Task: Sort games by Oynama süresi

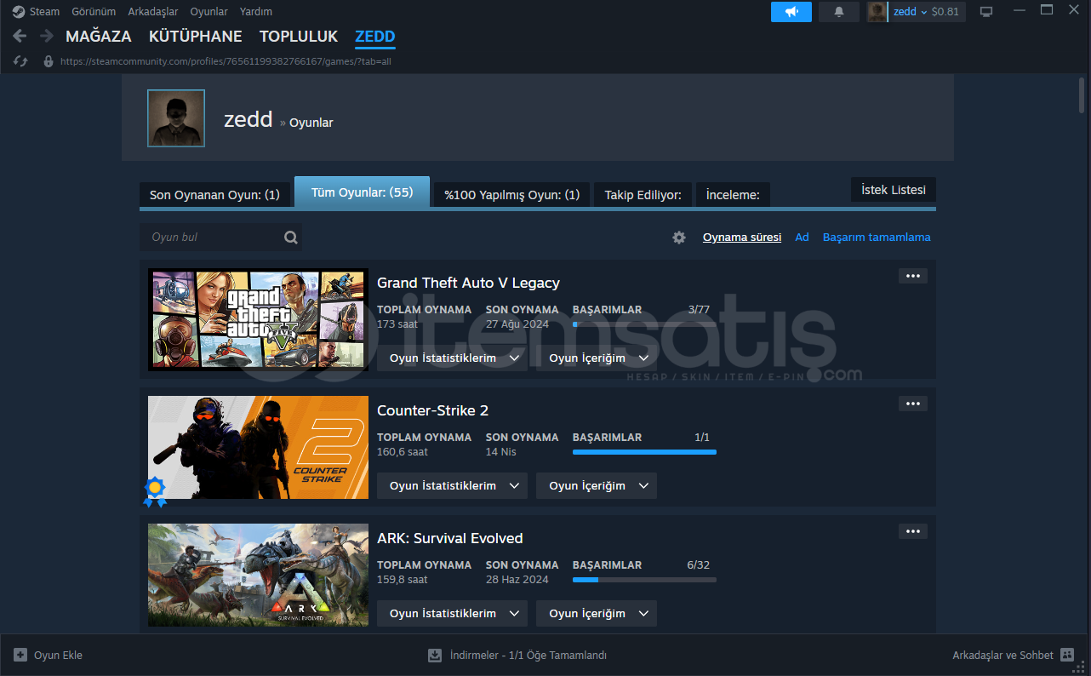Action: (742, 238)
